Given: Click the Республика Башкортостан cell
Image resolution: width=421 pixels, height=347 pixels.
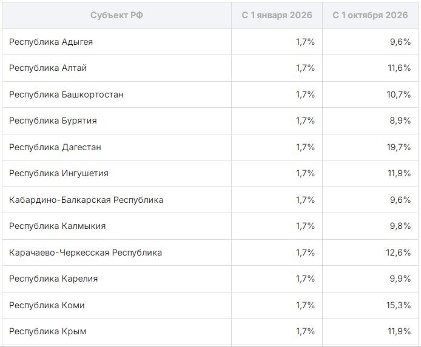Looking at the screenshot, I should [66, 94].
